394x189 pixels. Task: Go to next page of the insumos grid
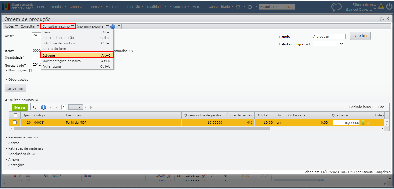click(86, 107)
